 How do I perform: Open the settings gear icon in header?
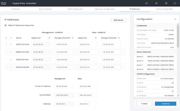click(x=175, y=3)
